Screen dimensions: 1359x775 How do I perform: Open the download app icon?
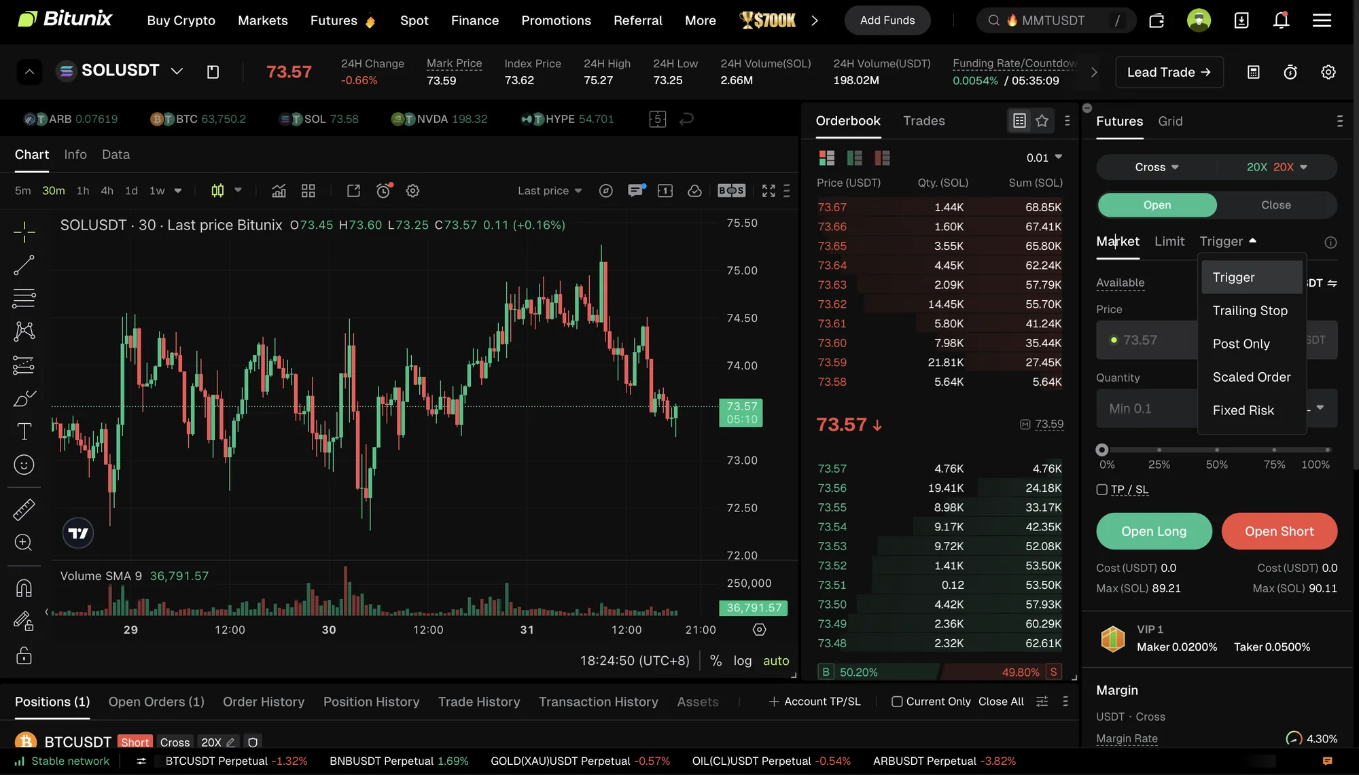pos(1241,20)
